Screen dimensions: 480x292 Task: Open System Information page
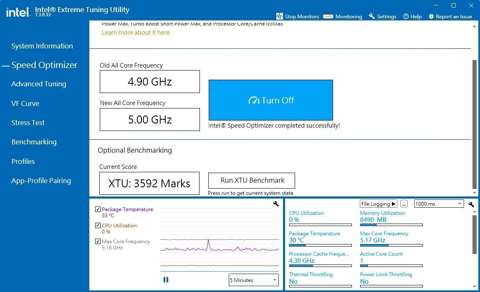click(x=42, y=46)
